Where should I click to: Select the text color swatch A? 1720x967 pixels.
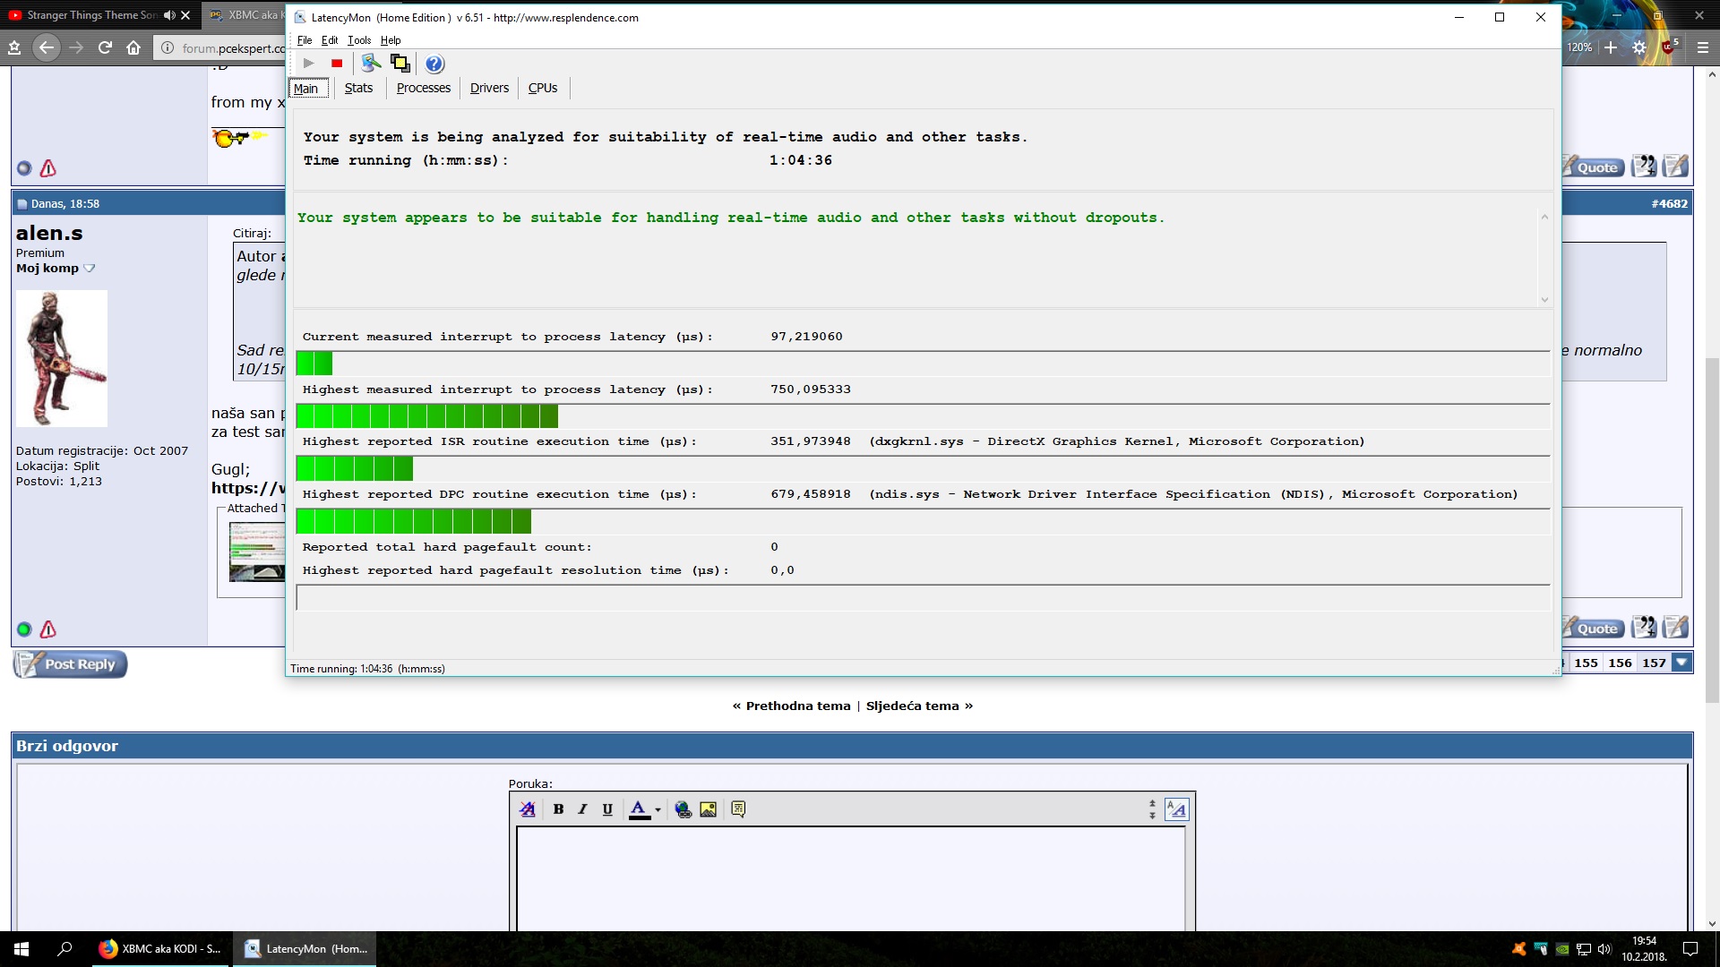point(638,809)
